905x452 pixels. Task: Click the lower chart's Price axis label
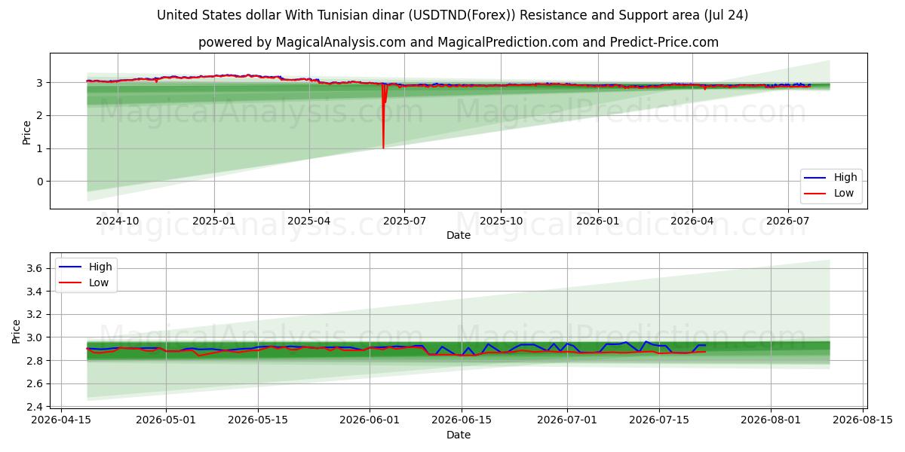[x=17, y=331]
